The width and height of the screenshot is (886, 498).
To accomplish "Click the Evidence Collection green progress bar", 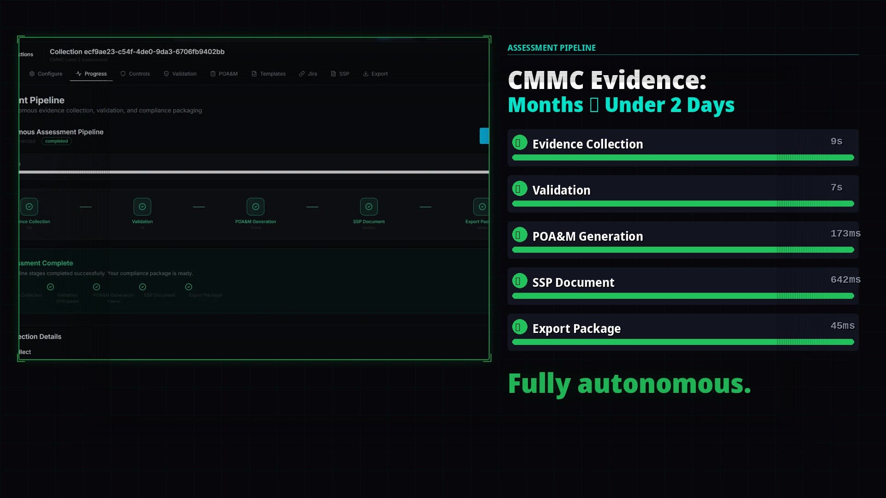I will (682, 158).
